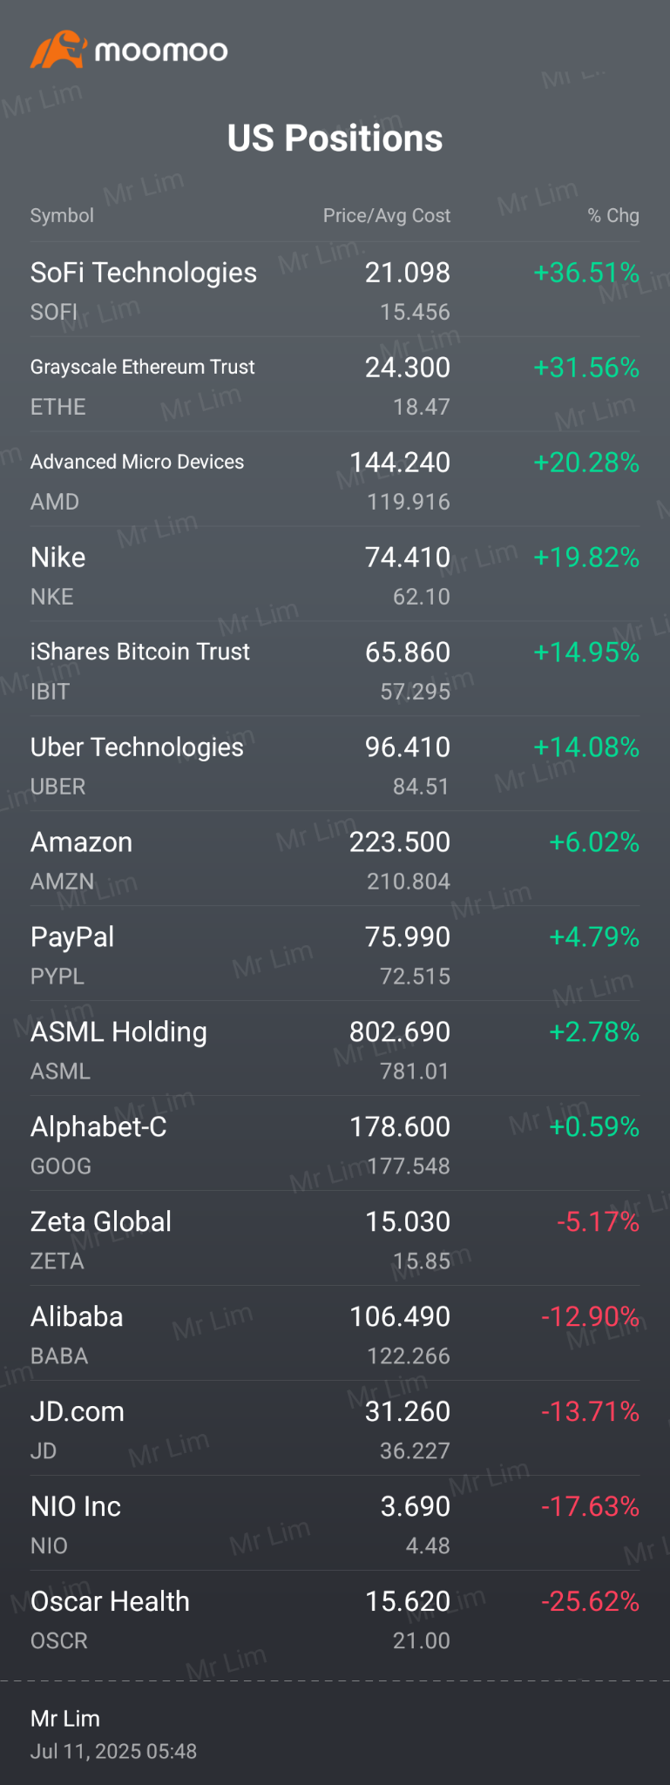Click the moomoo brand name text
The image size is (670, 1785).
[161, 51]
